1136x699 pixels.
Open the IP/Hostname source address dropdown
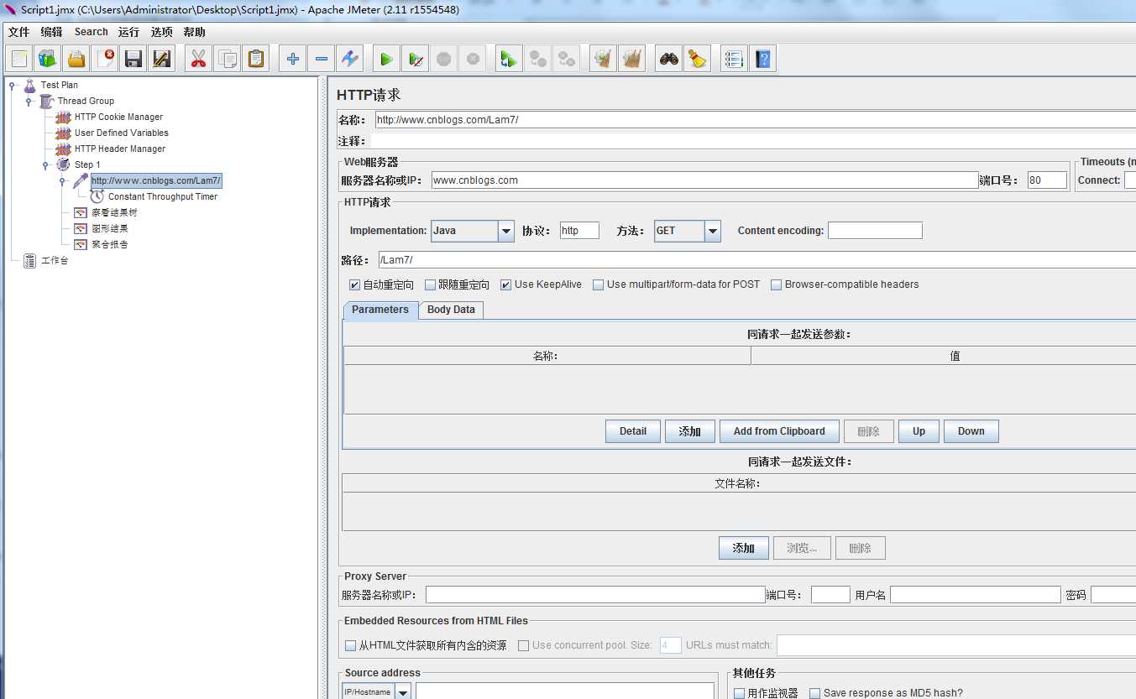tap(403, 692)
